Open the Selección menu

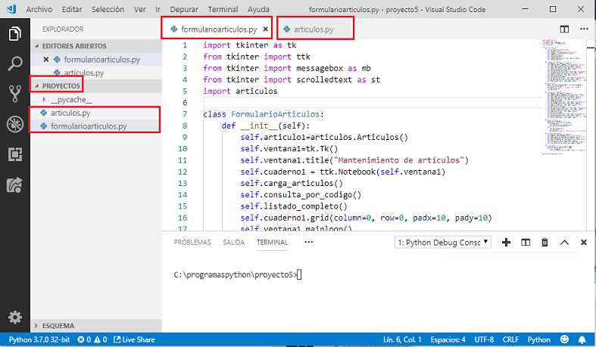point(108,9)
